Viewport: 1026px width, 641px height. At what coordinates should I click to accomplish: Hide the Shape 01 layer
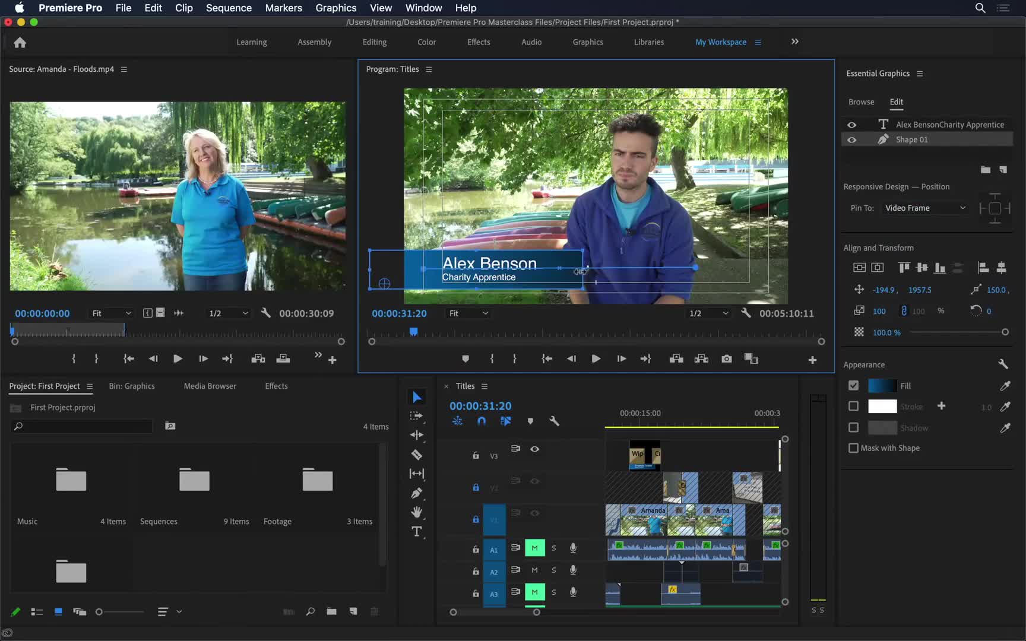click(851, 139)
